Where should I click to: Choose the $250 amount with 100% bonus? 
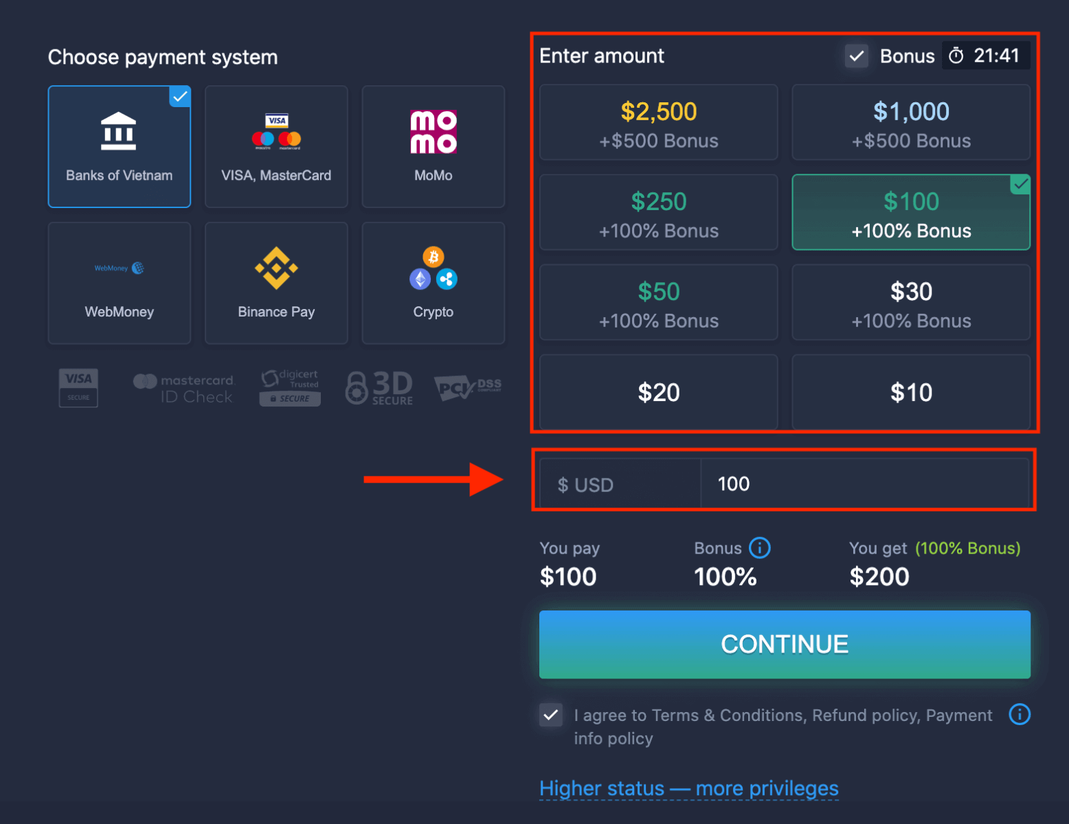coord(658,212)
